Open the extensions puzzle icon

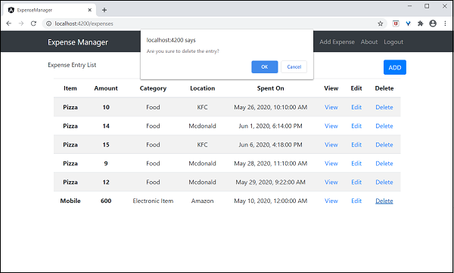click(x=421, y=23)
